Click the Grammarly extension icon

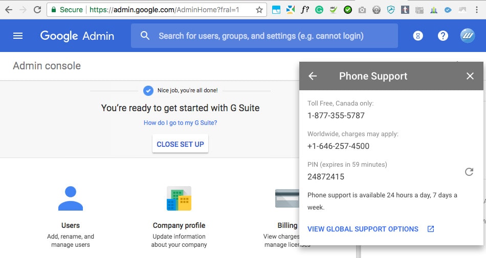319,10
